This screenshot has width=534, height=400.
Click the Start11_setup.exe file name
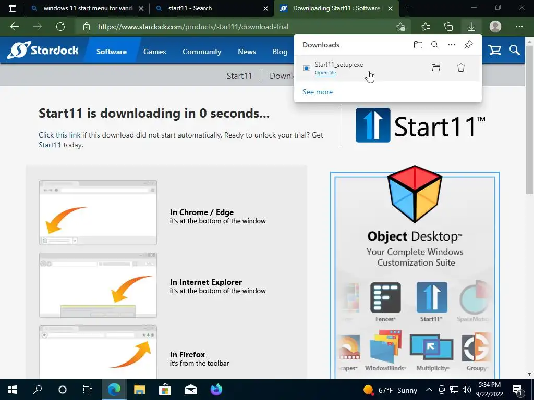[x=339, y=65]
